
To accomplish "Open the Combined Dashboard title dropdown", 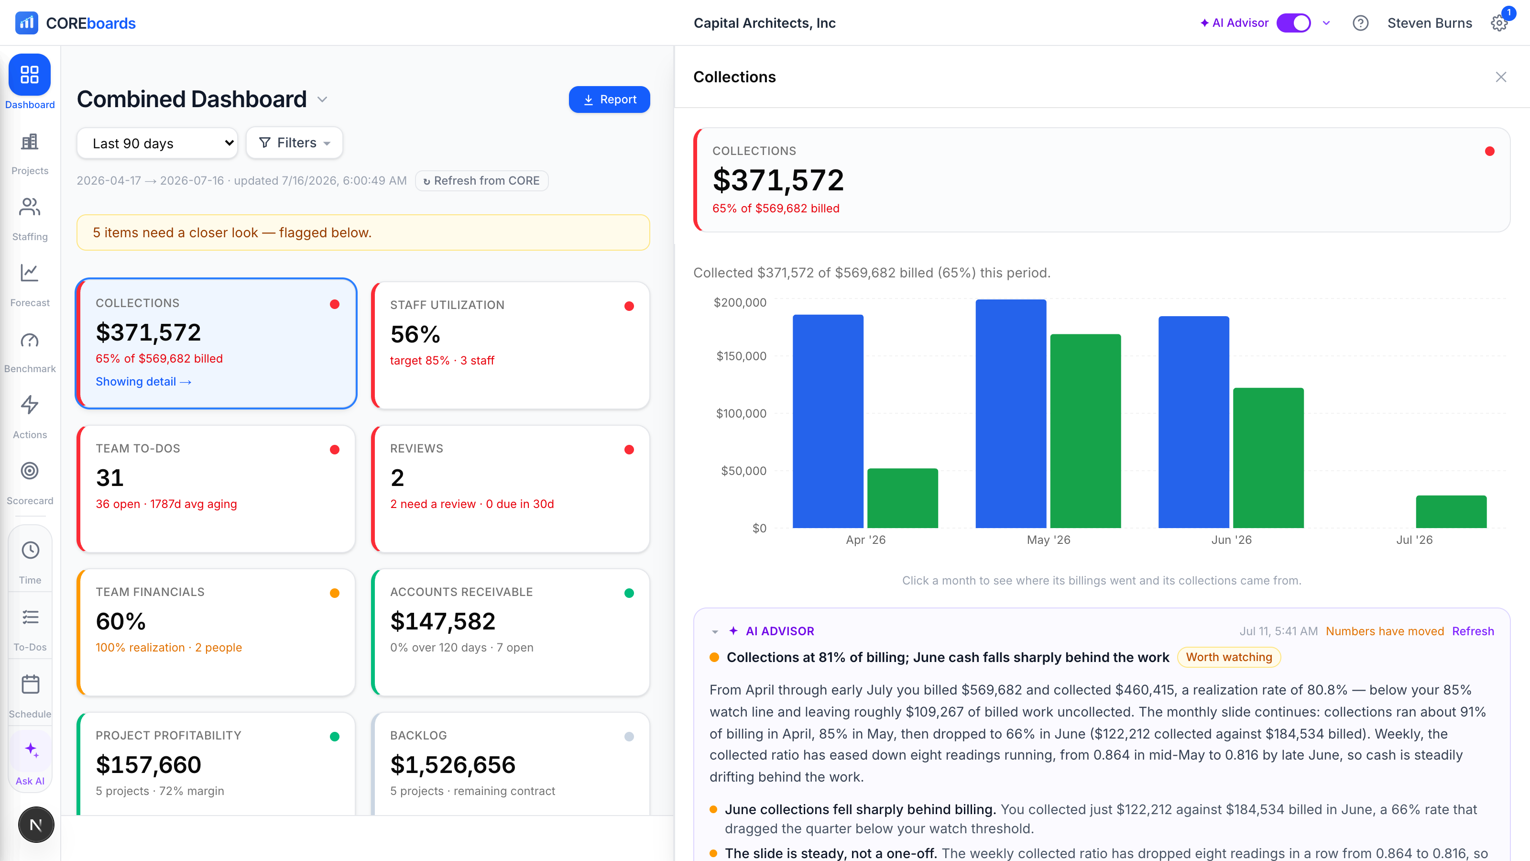I will click(322, 99).
